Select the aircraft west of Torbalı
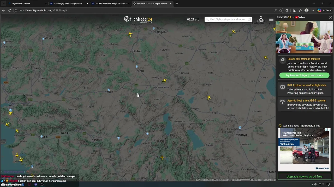Screen dimensions: 334x187 tap(7, 124)
